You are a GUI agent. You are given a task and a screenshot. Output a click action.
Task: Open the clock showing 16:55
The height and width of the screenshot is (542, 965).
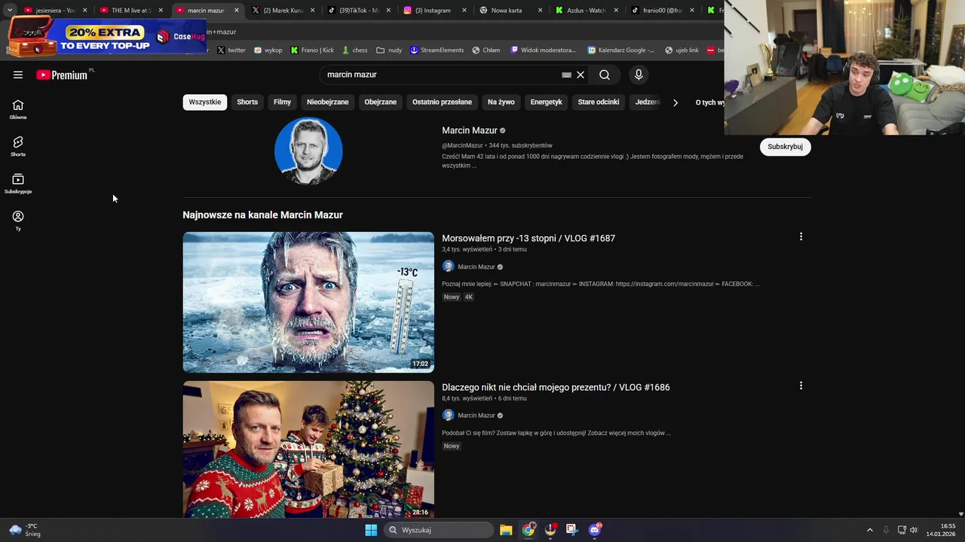coord(942,530)
